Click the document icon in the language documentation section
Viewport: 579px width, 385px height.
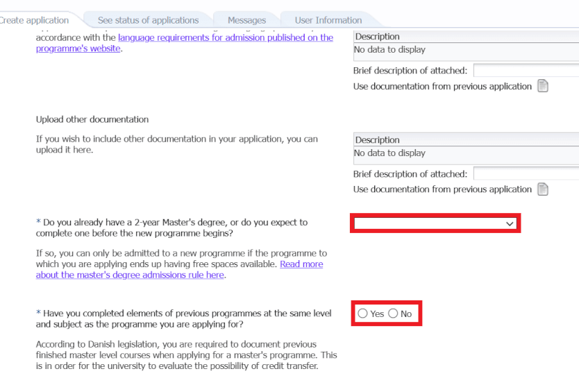pos(543,87)
